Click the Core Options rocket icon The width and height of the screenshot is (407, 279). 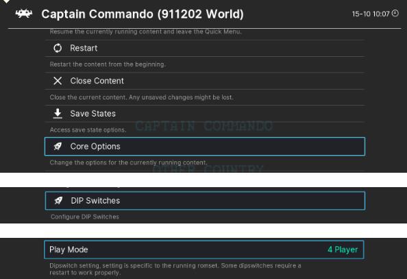click(58, 146)
